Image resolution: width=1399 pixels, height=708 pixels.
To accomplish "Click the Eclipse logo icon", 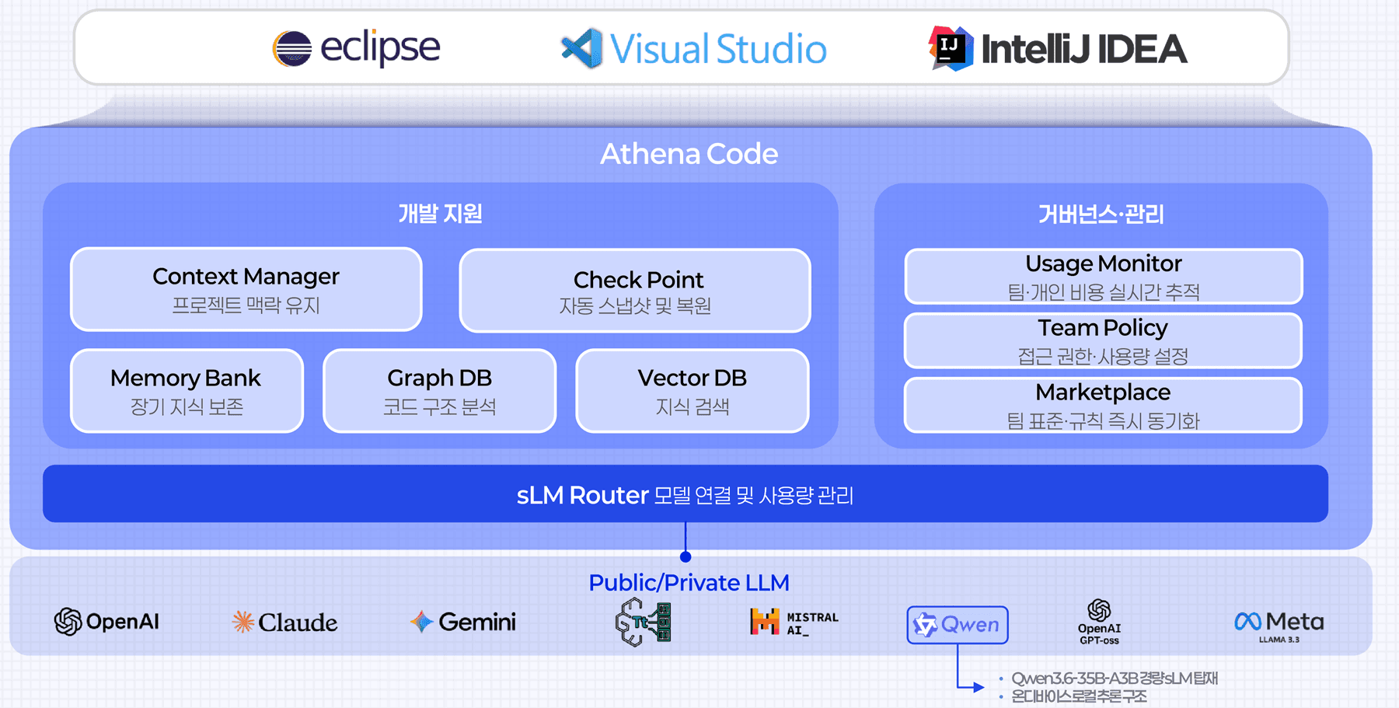I will click(292, 48).
